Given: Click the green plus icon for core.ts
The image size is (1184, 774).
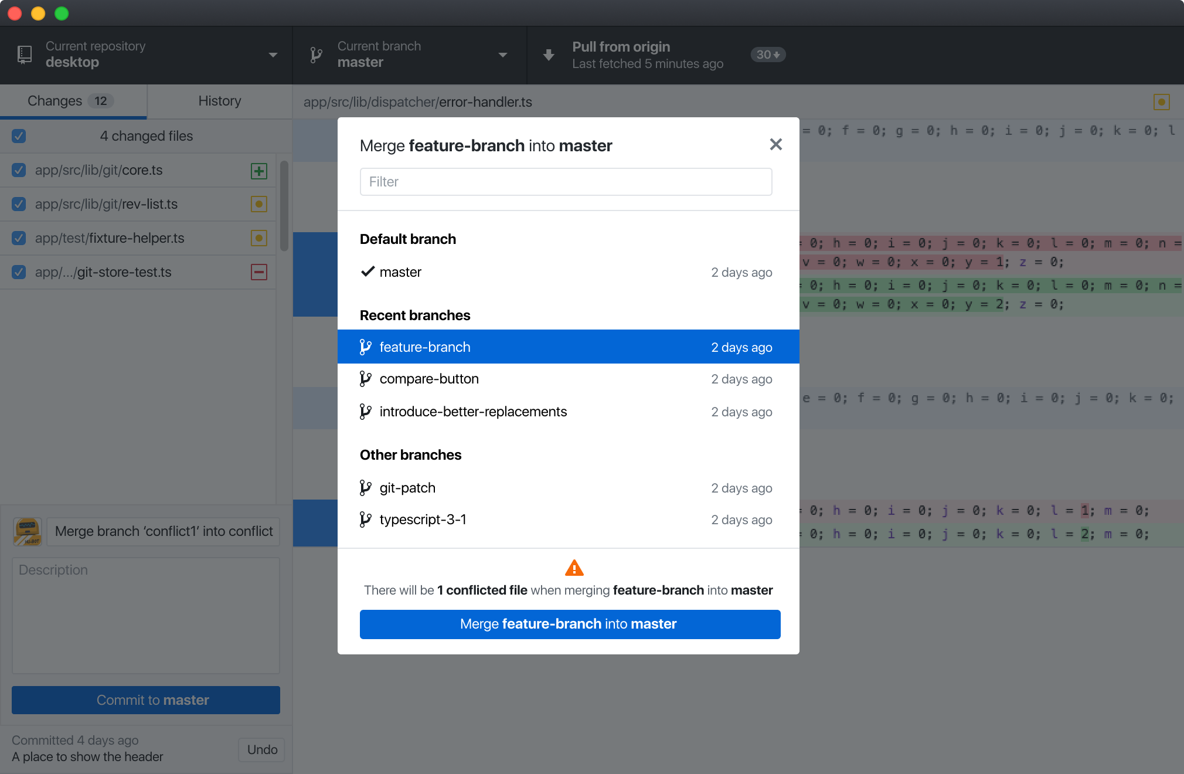Looking at the screenshot, I should click(258, 171).
